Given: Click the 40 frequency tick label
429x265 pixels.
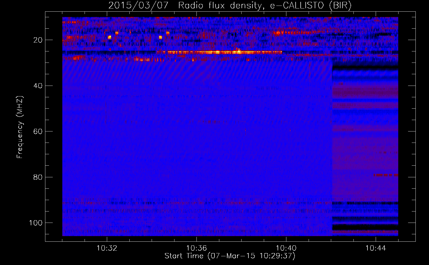Looking at the screenshot, I should tap(38, 86).
